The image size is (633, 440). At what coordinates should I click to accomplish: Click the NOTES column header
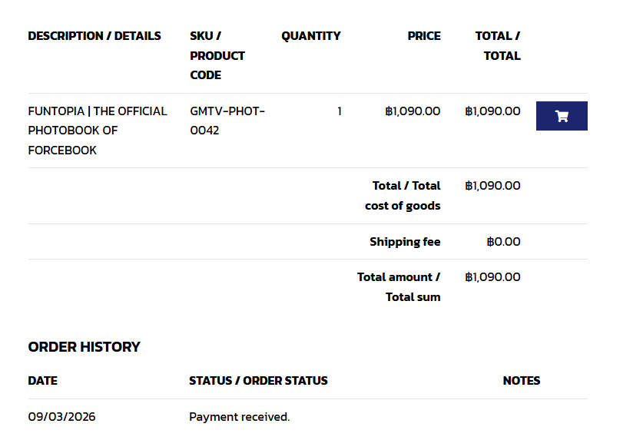(521, 381)
